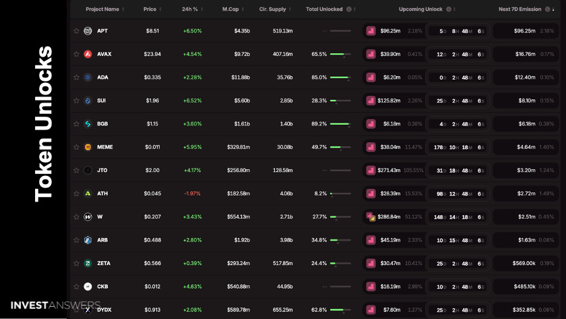Click the unlock icon in W row
The image size is (566, 319).
click(371, 216)
